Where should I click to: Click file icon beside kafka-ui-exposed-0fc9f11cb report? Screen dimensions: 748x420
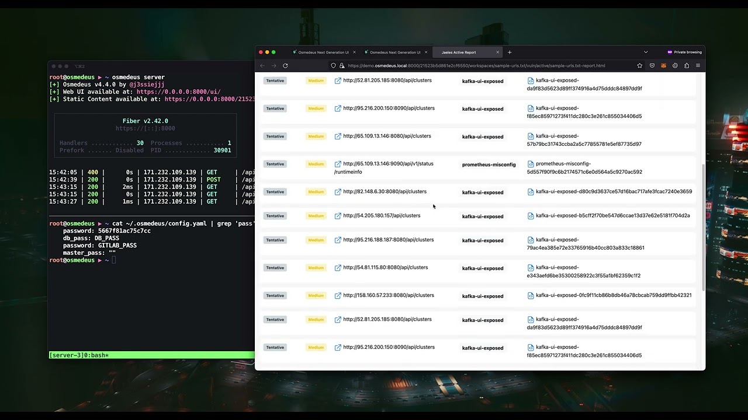(x=531, y=296)
